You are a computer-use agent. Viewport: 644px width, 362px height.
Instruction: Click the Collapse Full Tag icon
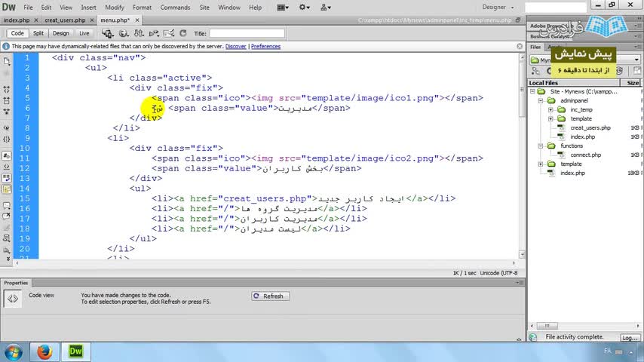(7, 89)
